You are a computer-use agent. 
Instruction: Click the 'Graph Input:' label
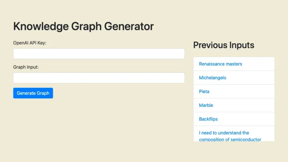click(26, 67)
